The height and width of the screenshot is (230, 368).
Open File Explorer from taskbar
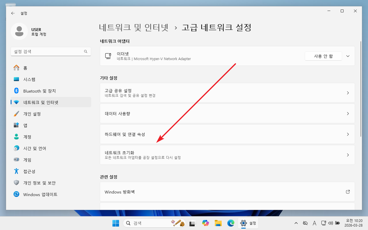[218, 223]
